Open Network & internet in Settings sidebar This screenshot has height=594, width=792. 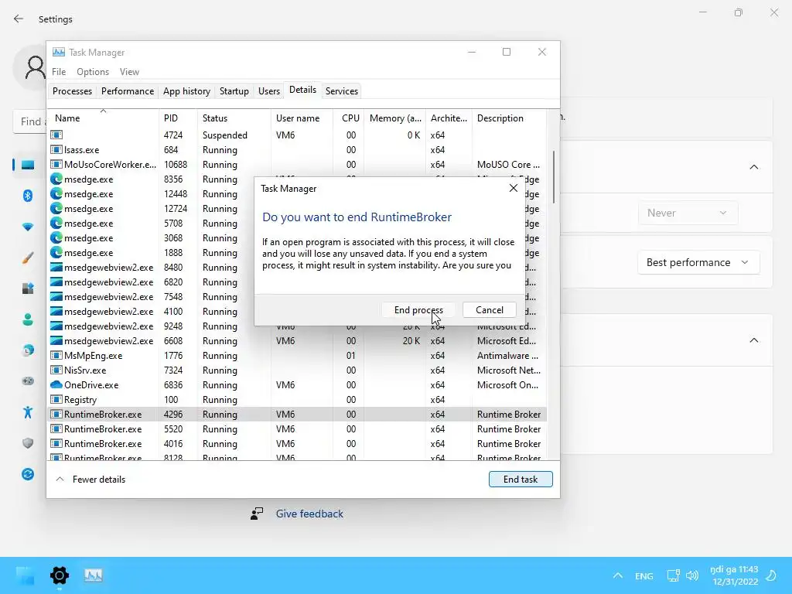coord(28,227)
